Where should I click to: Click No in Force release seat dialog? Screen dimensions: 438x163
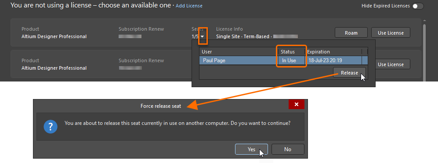coord(288,149)
